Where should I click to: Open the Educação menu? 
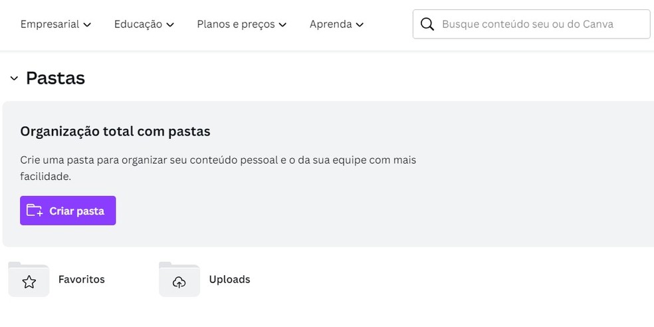pyautogui.click(x=144, y=24)
